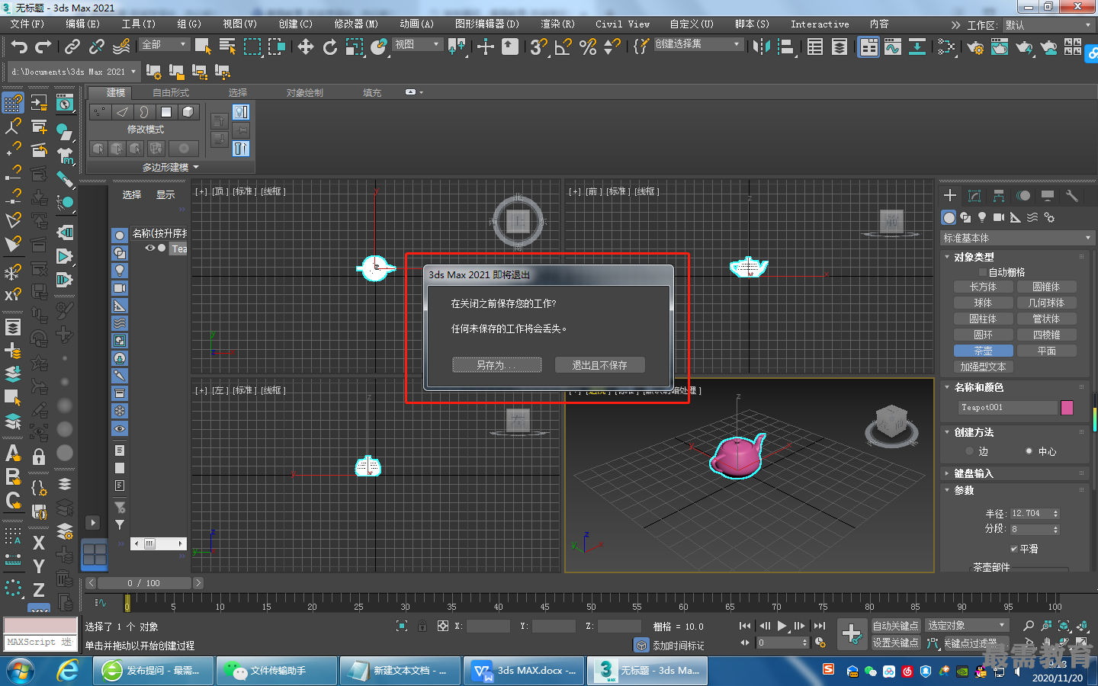Open the 修改器(M) menu

pyautogui.click(x=356, y=24)
